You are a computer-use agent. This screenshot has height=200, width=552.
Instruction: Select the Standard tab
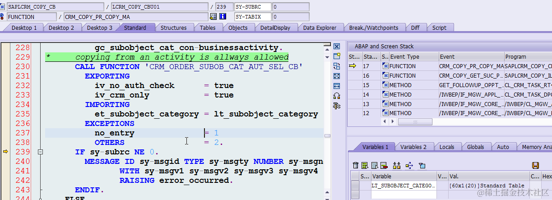[x=135, y=28]
